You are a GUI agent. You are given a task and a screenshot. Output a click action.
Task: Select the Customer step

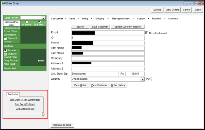pyautogui.click(x=57, y=19)
